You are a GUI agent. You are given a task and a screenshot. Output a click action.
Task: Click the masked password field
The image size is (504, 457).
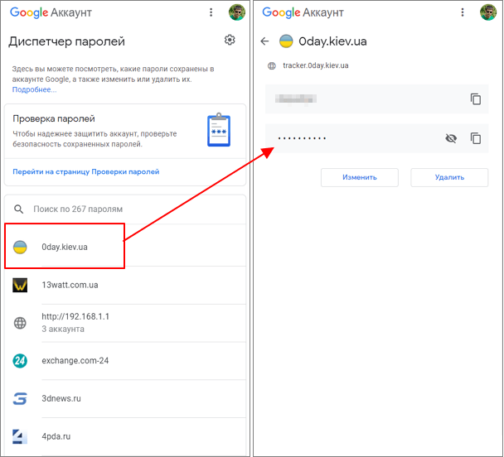(x=376, y=138)
